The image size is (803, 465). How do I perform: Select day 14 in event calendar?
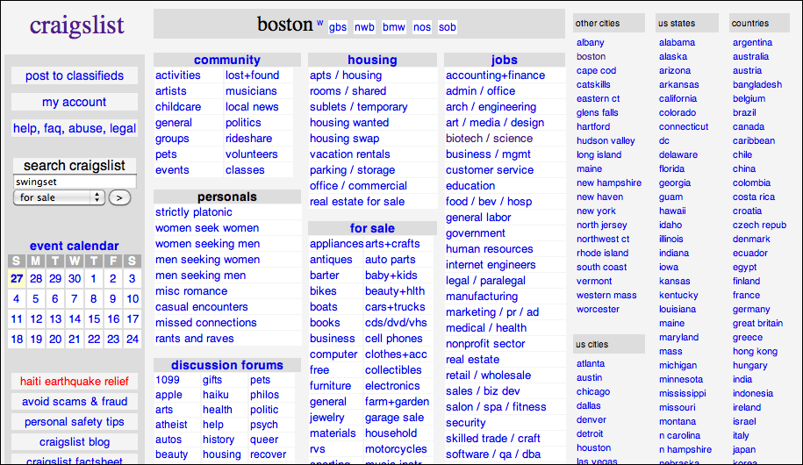coord(75,319)
